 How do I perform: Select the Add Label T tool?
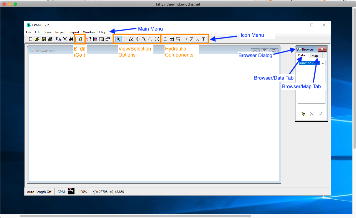tap(204, 39)
